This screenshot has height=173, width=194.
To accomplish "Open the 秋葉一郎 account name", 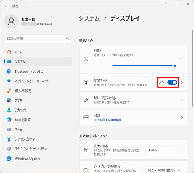I will click(x=28, y=19).
